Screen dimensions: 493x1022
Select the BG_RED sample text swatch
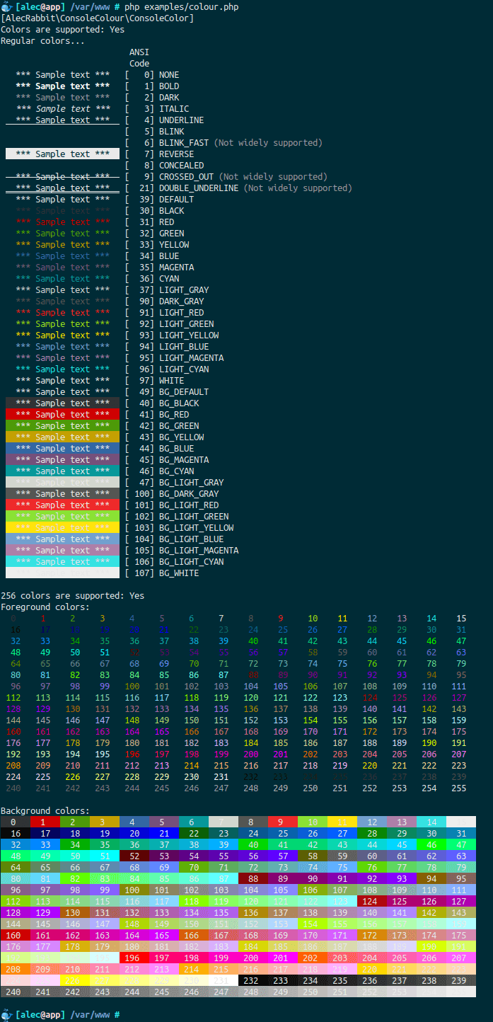click(62, 415)
